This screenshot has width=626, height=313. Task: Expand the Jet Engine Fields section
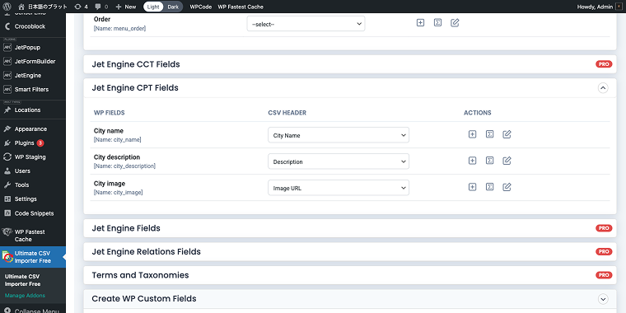[350, 228]
